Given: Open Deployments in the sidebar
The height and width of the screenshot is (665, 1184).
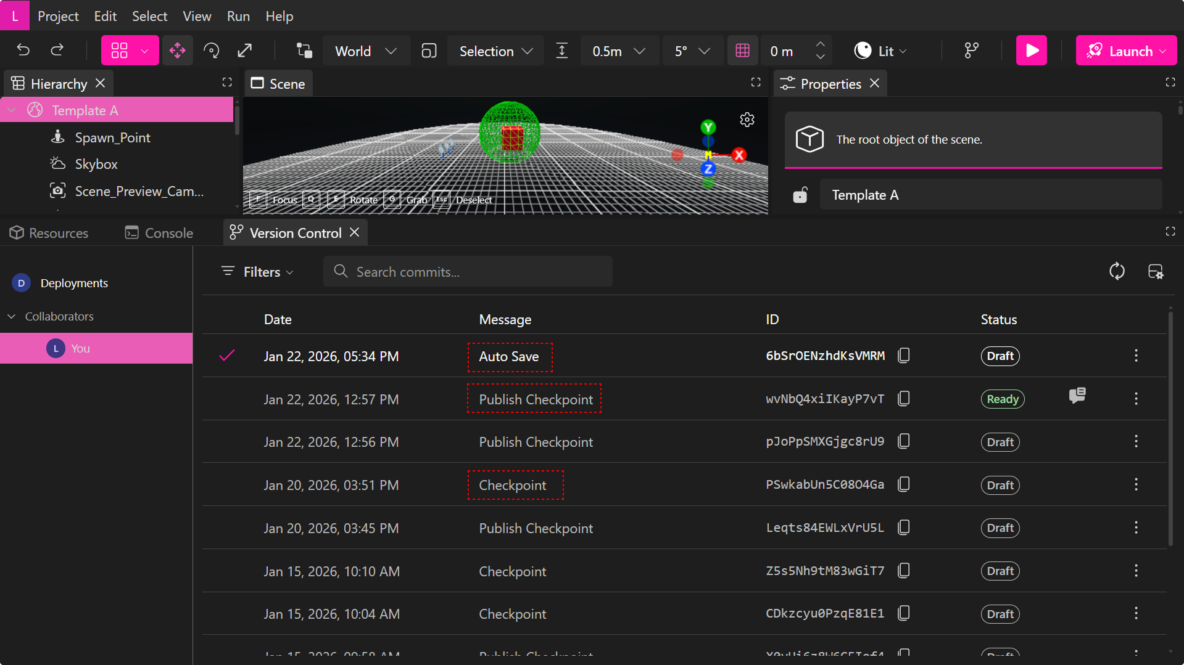Looking at the screenshot, I should (74, 283).
